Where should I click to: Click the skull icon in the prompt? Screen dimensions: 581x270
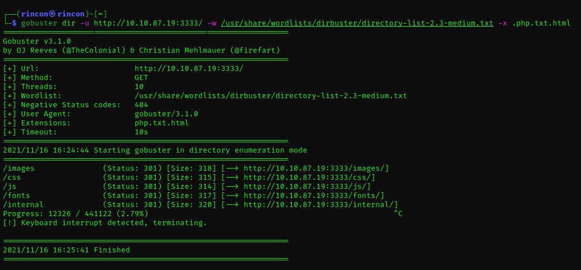pos(52,14)
